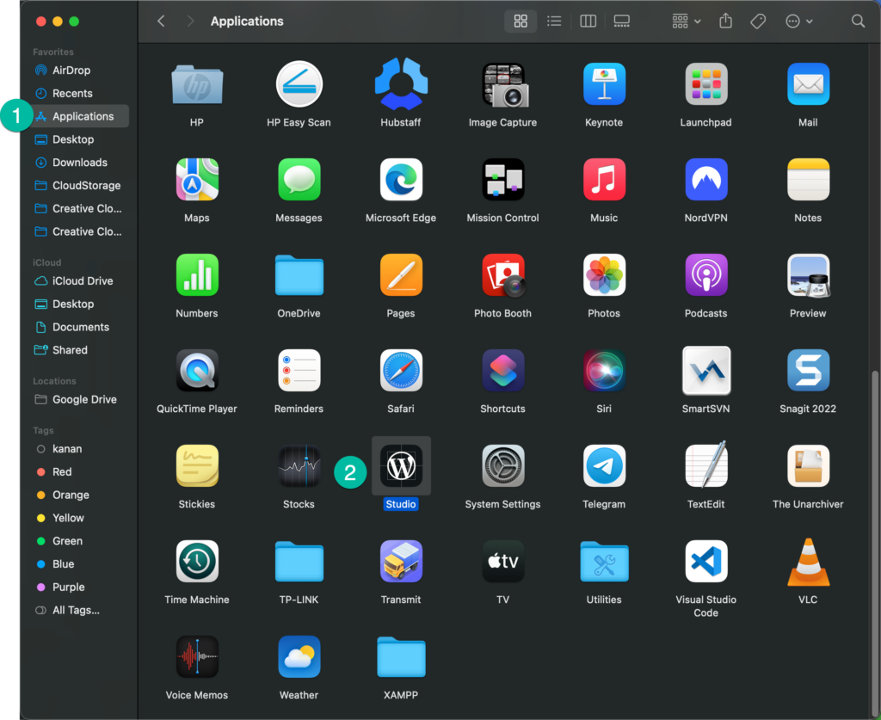Select the Telegram app icon
The height and width of the screenshot is (720, 881).
tap(604, 465)
